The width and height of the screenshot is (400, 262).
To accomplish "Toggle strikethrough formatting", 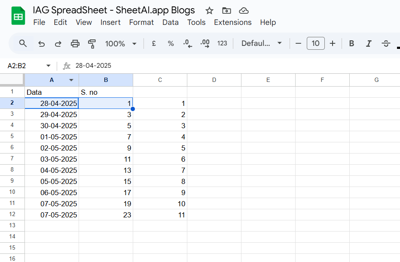I will [386, 44].
